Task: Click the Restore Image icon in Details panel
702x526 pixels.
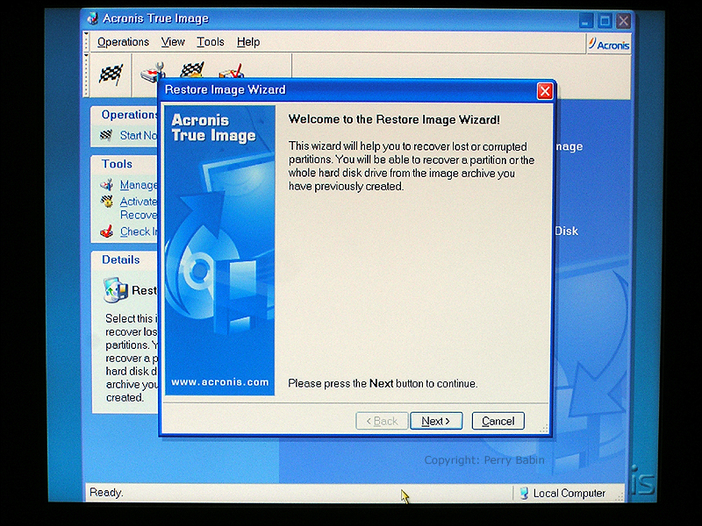Action: (116, 290)
